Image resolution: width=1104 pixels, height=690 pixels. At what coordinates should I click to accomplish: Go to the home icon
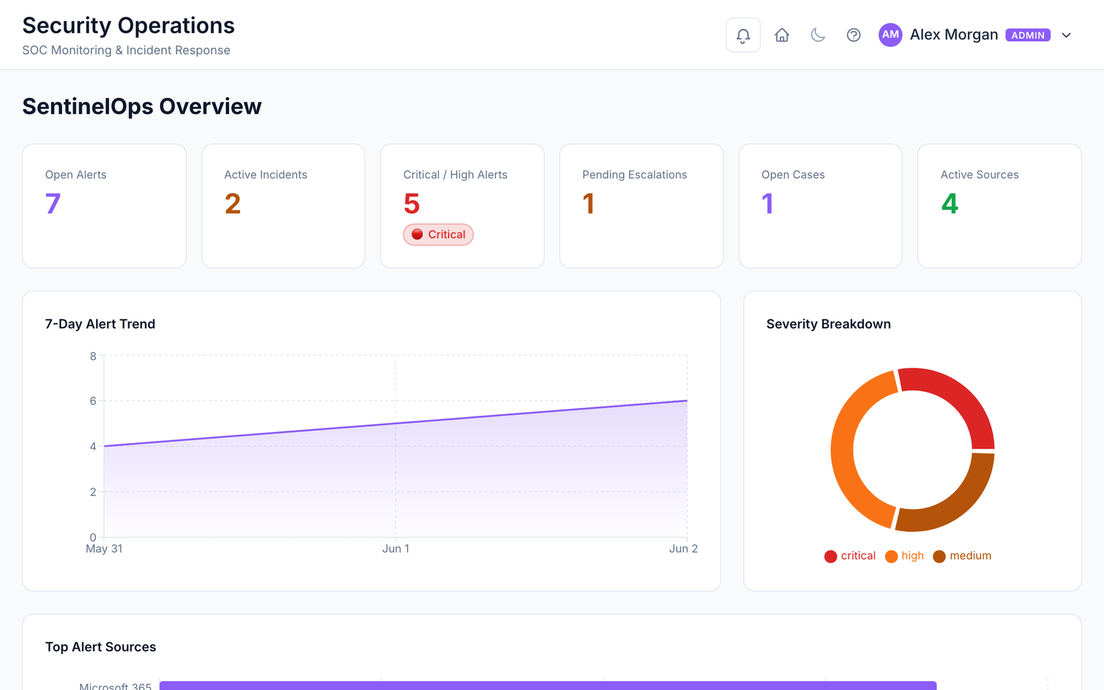pos(782,35)
